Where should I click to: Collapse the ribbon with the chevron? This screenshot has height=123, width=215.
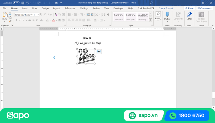213,26
